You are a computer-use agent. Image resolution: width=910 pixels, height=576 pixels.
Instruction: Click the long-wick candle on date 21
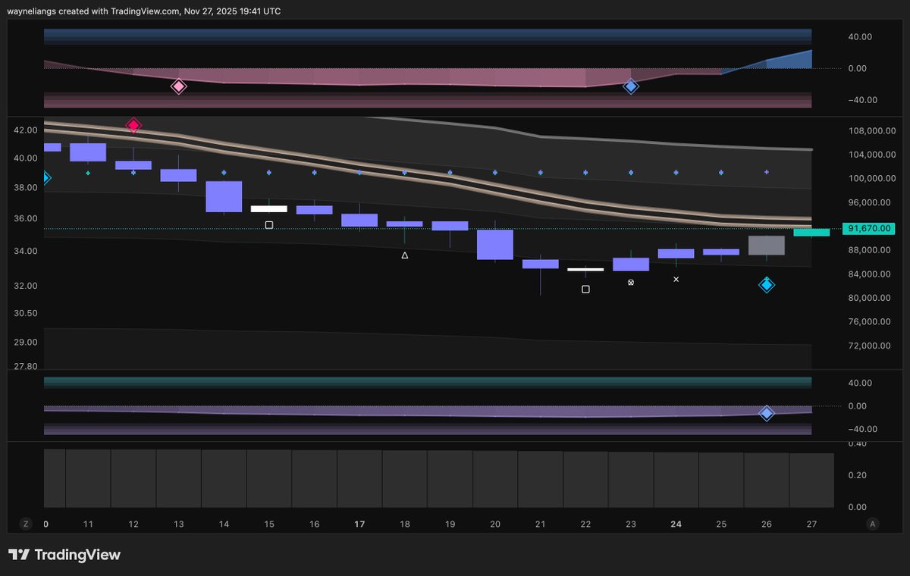541,264
